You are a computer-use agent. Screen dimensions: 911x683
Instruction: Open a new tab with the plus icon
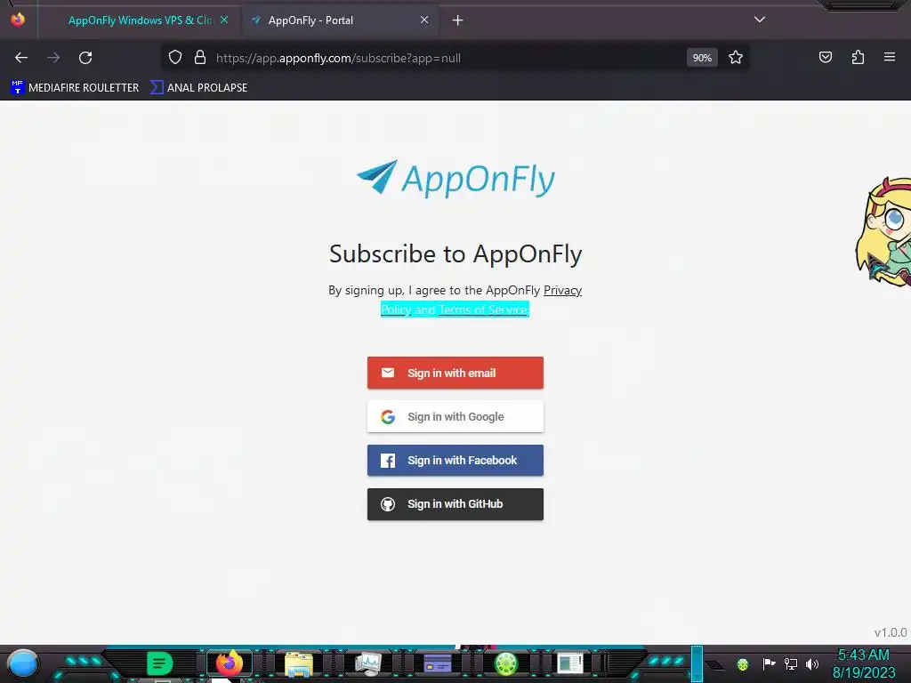[x=458, y=20]
